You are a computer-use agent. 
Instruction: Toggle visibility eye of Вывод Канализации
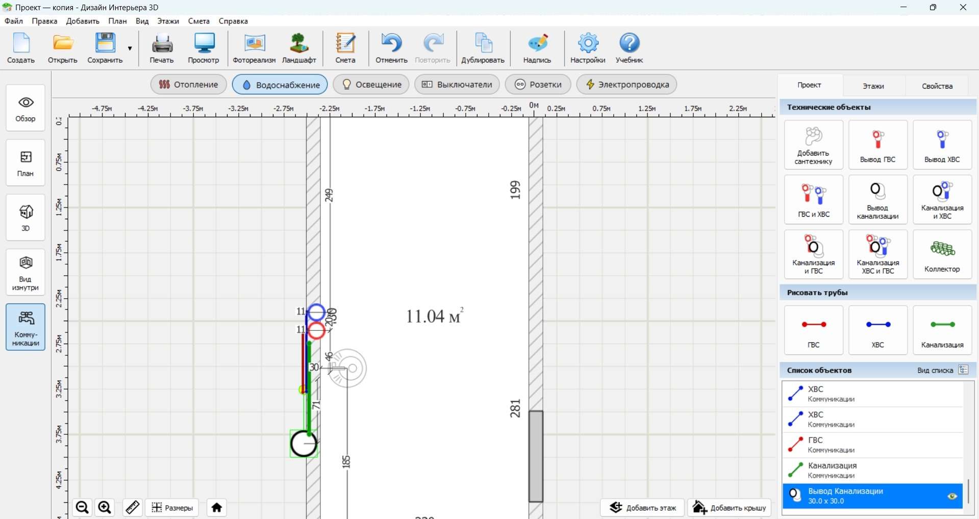click(952, 496)
